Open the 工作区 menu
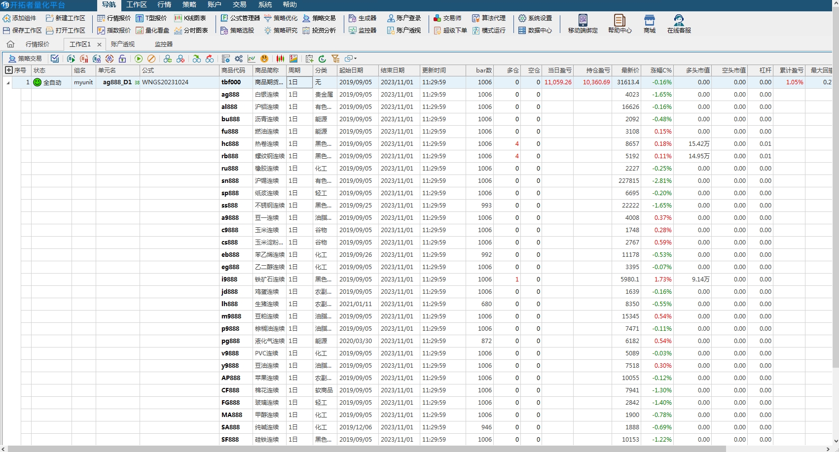 137,4
